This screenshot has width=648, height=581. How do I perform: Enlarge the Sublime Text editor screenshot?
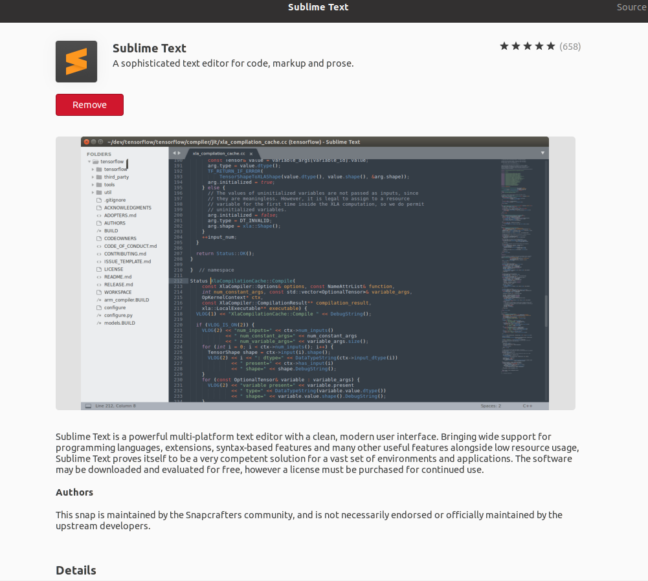(315, 273)
